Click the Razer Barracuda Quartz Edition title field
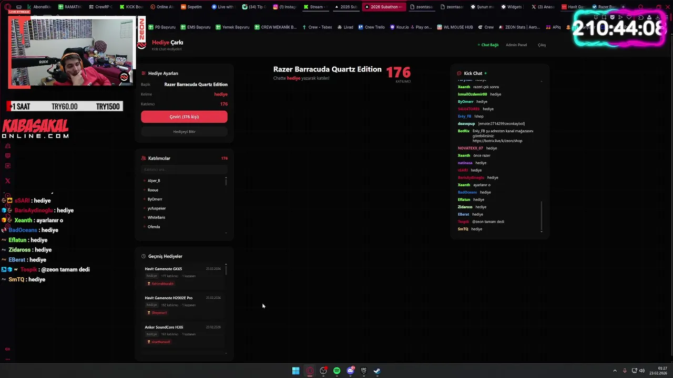The width and height of the screenshot is (673, 378). click(196, 85)
